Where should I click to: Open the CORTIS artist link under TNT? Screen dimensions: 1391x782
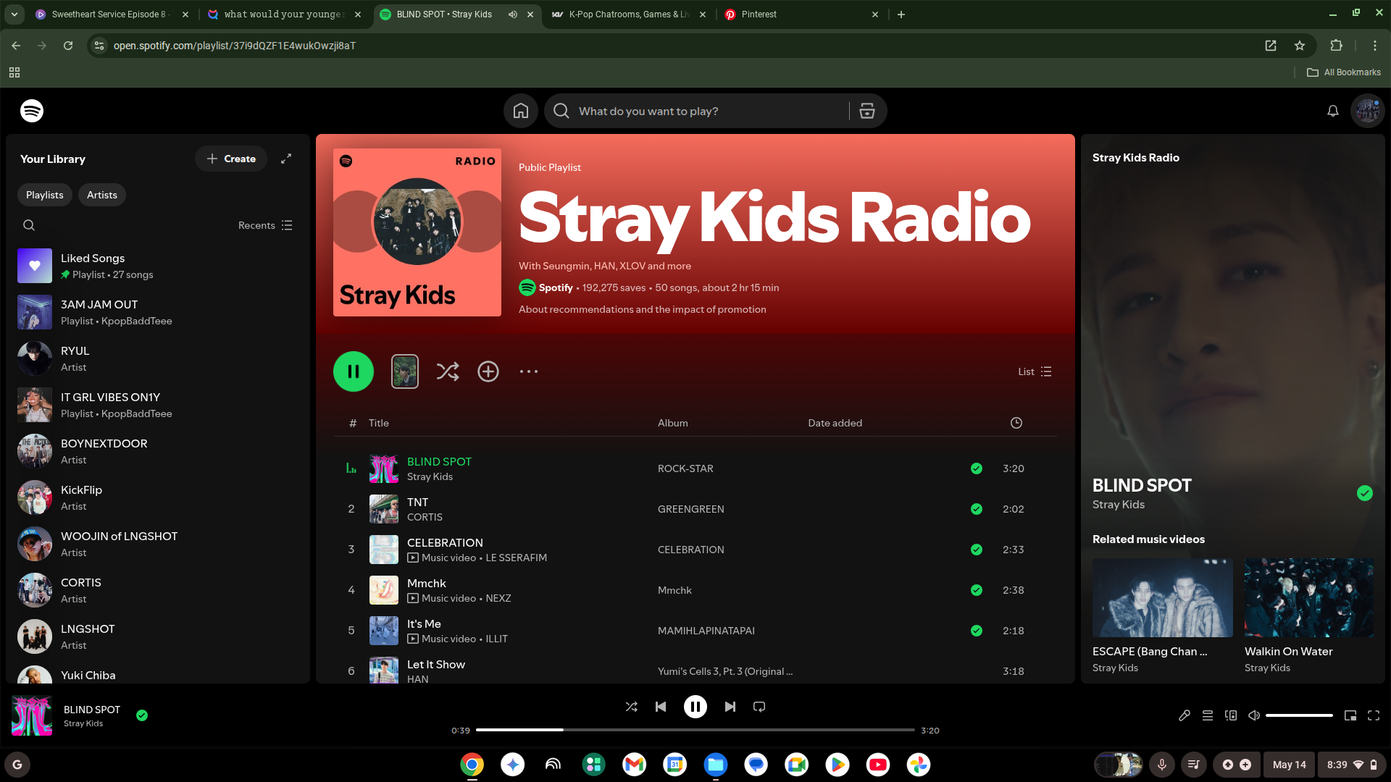pyautogui.click(x=425, y=517)
